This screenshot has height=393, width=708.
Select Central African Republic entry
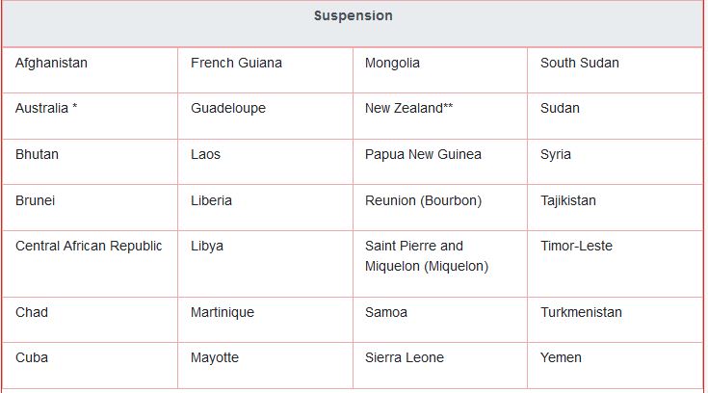pyautogui.click(x=89, y=246)
